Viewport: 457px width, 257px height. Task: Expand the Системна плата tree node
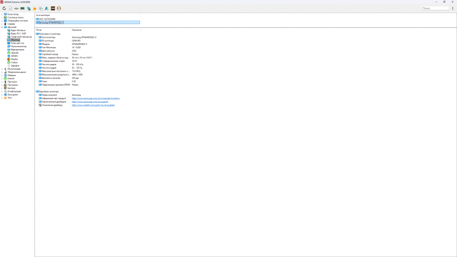click(2, 17)
